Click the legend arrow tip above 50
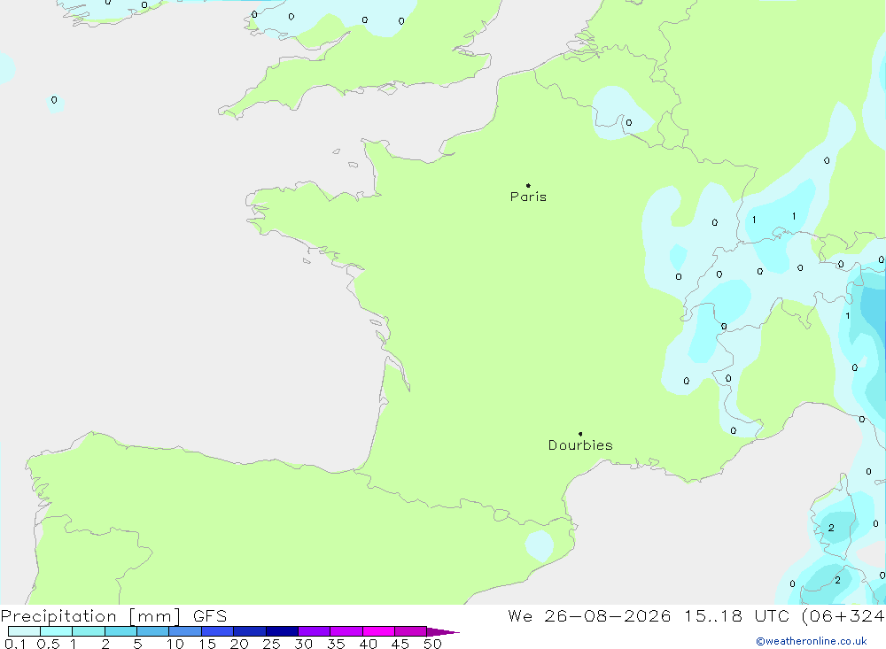Screen dimensions: 886x649 [x=444, y=632]
